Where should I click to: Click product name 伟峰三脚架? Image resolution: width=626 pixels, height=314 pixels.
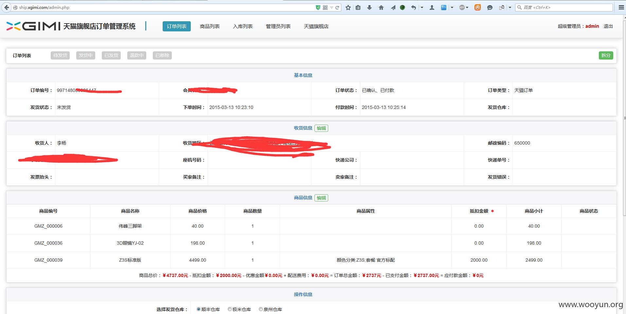click(x=130, y=226)
